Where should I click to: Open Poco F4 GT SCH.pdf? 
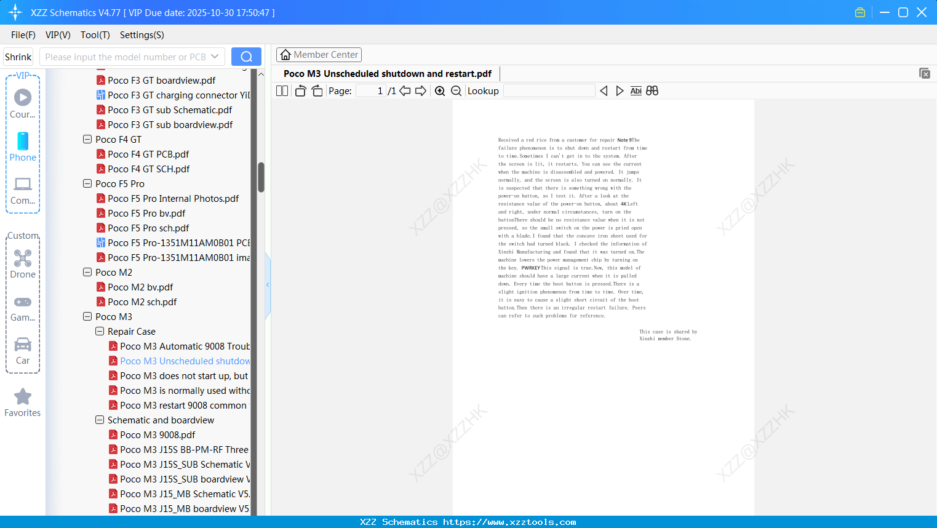143,169
